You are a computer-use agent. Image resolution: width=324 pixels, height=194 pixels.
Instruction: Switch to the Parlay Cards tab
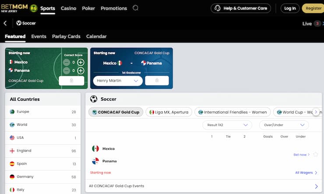click(66, 37)
